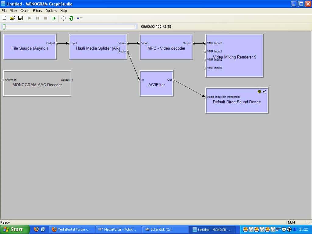
Task: Click the GraphStudio app icon in title bar
Action: tap(3, 4)
